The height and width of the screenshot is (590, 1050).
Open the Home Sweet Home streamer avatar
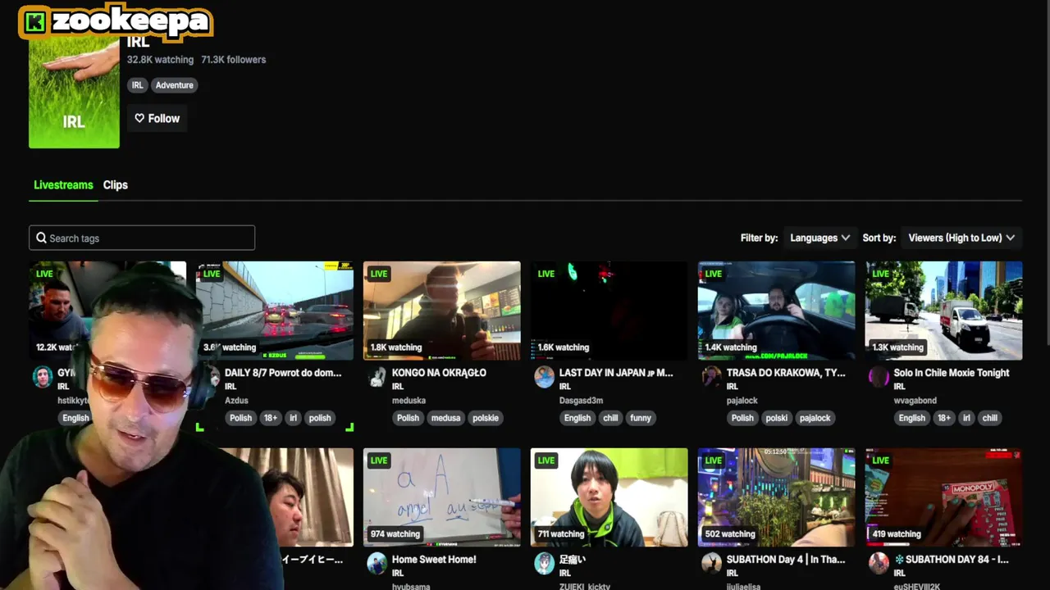tap(377, 564)
